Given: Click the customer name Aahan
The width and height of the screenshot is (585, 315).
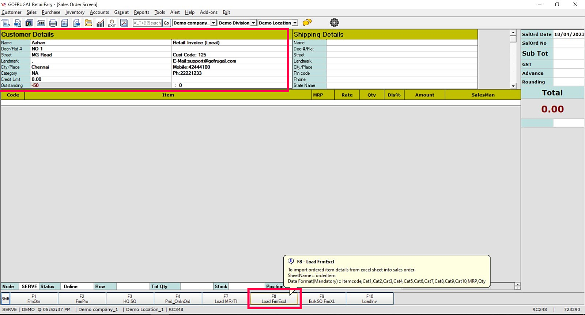Looking at the screenshot, I should tap(38, 43).
